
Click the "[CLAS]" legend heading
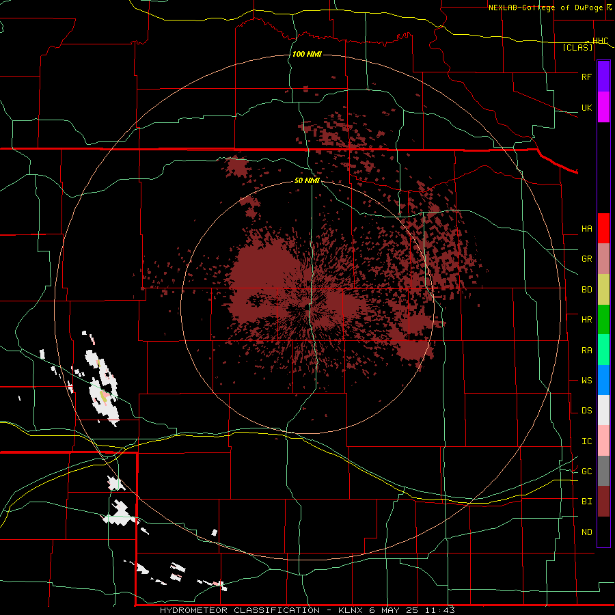pyautogui.click(x=577, y=48)
